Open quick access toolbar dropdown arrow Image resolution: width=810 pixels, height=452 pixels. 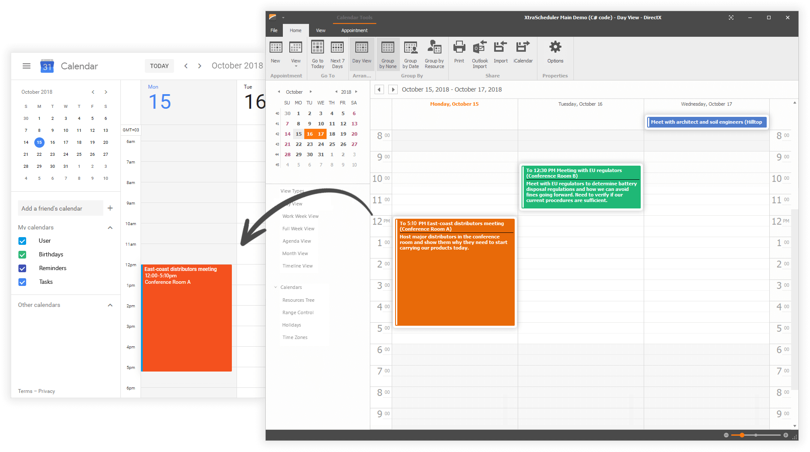[x=283, y=18]
